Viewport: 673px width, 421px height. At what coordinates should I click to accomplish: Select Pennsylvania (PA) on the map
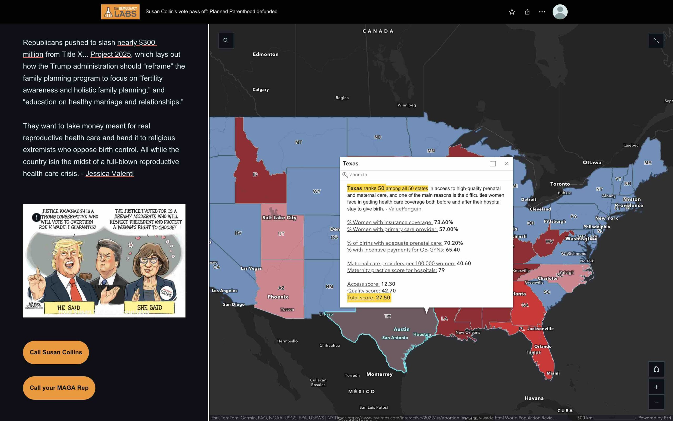(574, 216)
